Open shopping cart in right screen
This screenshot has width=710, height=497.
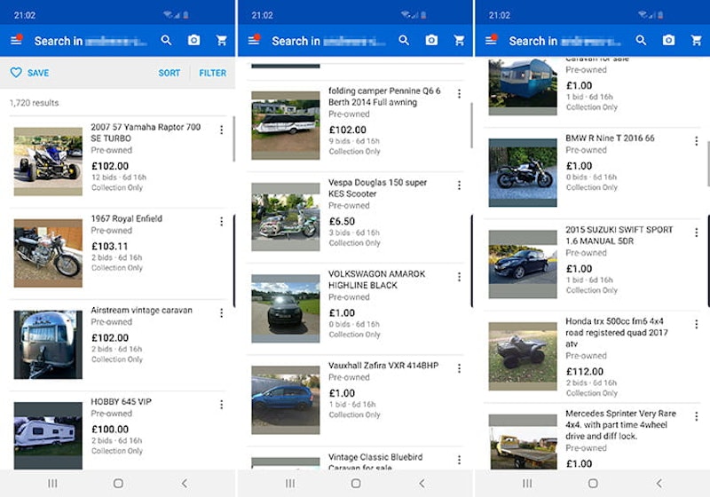point(697,40)
